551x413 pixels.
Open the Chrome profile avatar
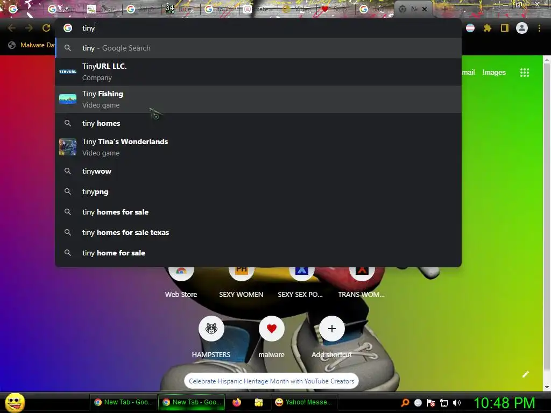coord(522,28)
